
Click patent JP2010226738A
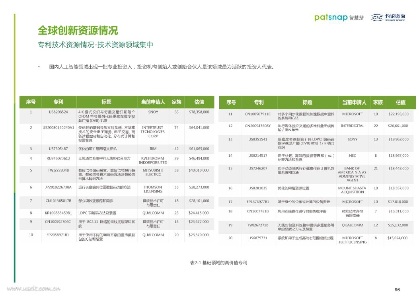coord(58,187)
